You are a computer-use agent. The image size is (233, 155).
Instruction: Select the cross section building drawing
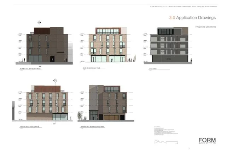[x=169, y=45]
